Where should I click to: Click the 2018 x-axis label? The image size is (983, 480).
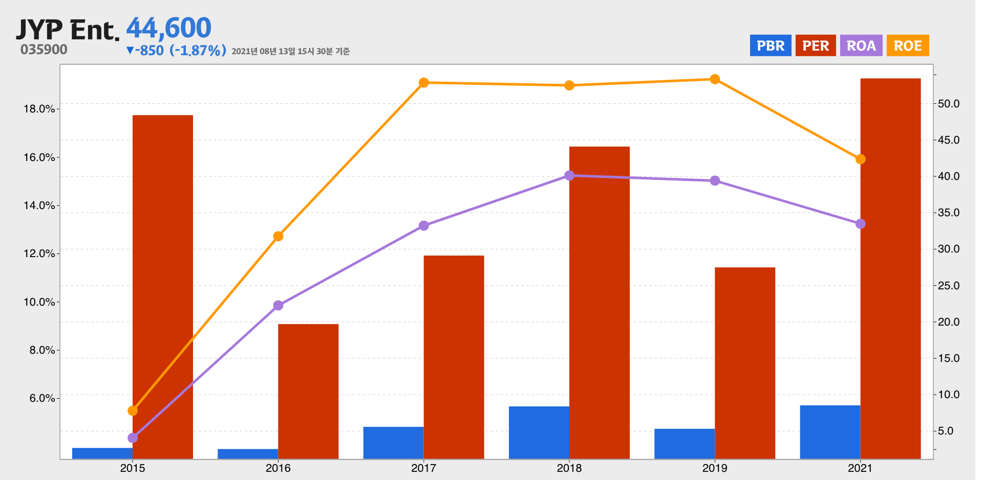[569, 468]
